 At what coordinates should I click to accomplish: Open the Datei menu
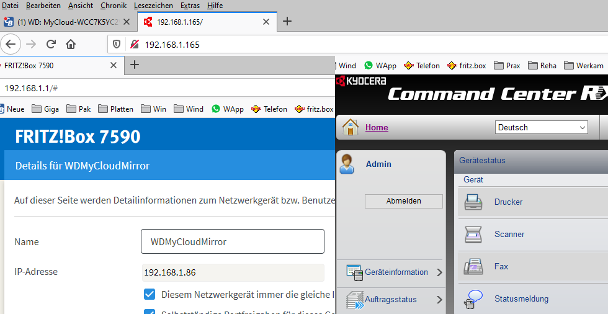click(10, 6)
